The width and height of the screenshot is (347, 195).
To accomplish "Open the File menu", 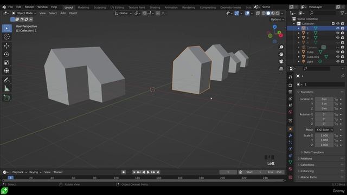I will click(x=10, y=7).
